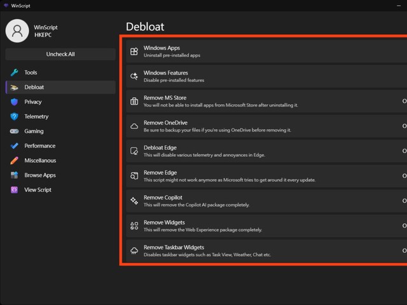Click 'Disable pre-installed features' description
Viewport: 407px width, 305px height.
click(174, 80)
